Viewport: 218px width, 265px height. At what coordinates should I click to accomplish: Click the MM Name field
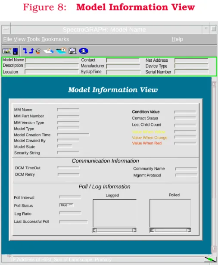click(68, 110)
